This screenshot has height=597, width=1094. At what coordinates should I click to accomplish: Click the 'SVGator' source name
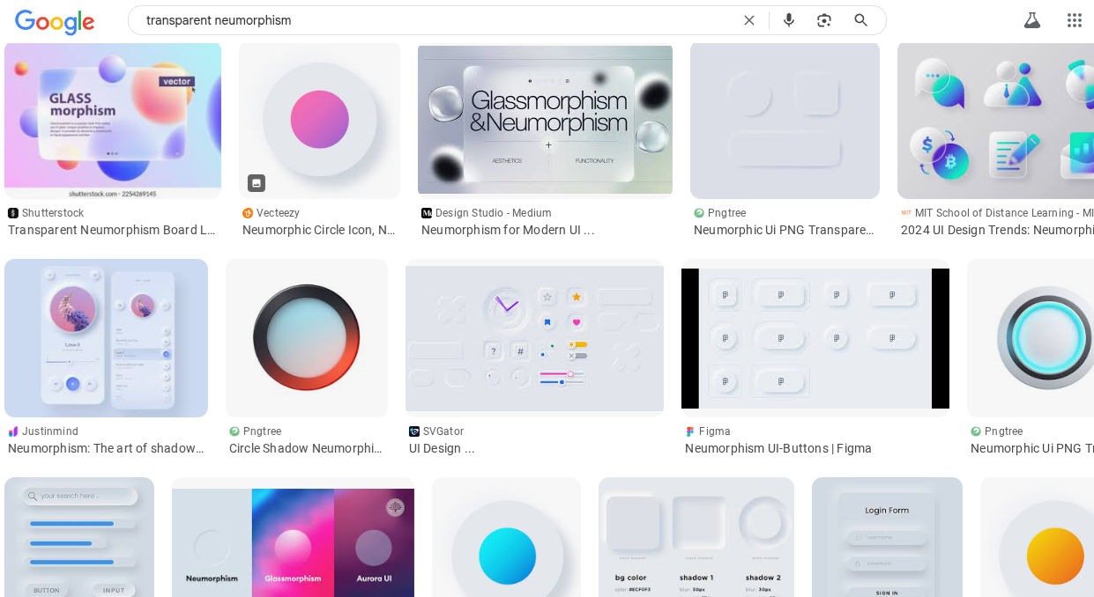[443, 431]
